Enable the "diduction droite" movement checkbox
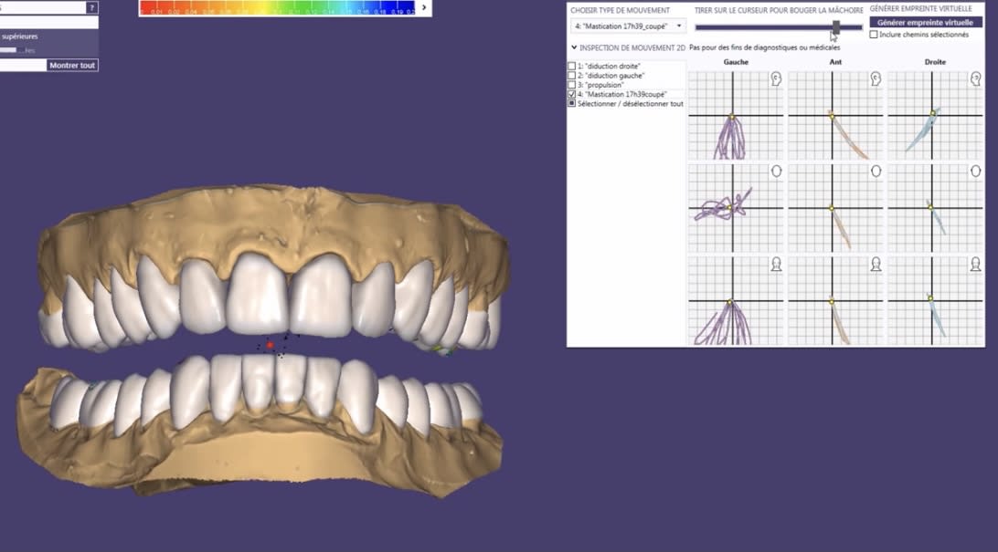 click(572, 67)
